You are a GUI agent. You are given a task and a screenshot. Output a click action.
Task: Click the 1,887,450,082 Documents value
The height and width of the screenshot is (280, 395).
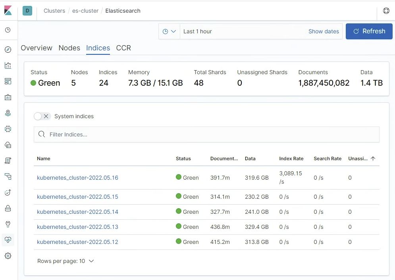click(x=324, y=83)
